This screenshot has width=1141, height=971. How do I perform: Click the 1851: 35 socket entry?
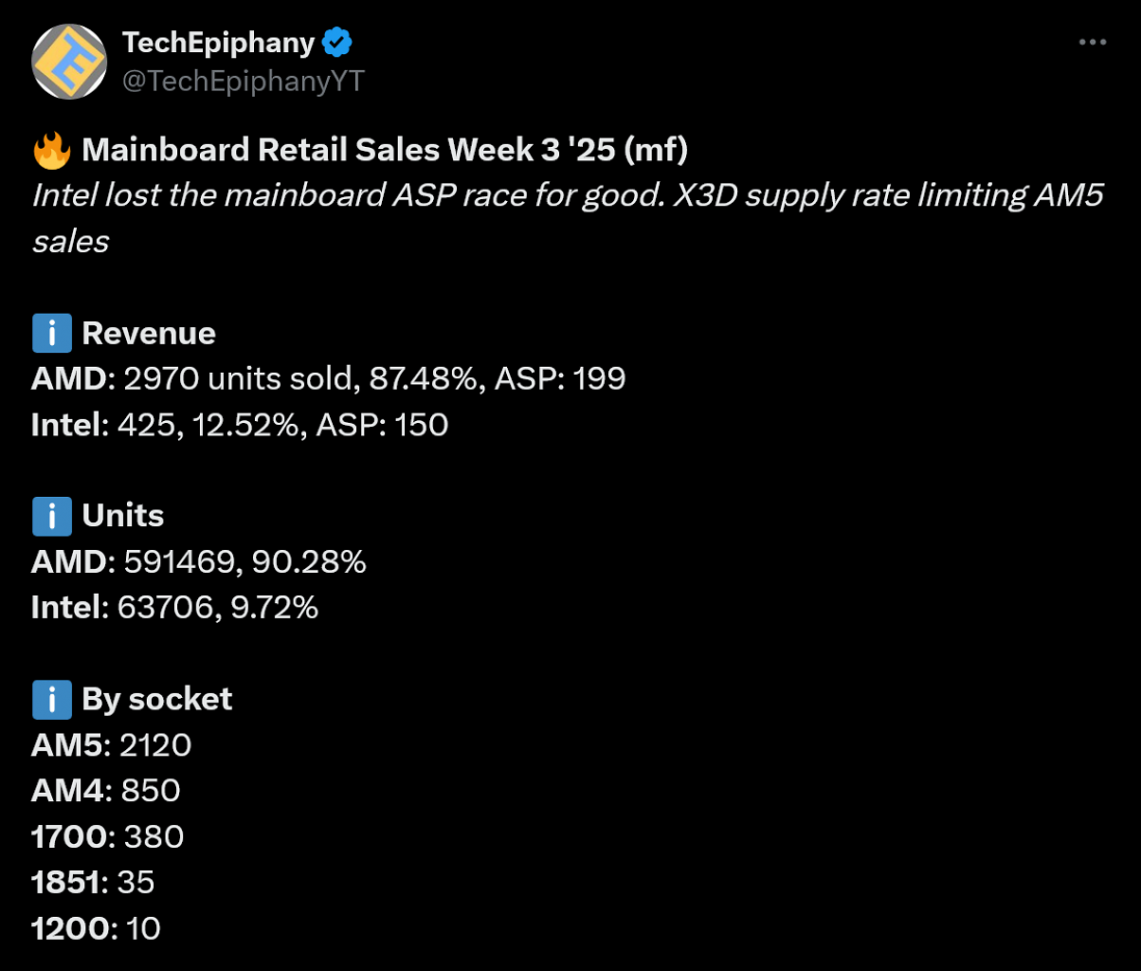(93, 882)
